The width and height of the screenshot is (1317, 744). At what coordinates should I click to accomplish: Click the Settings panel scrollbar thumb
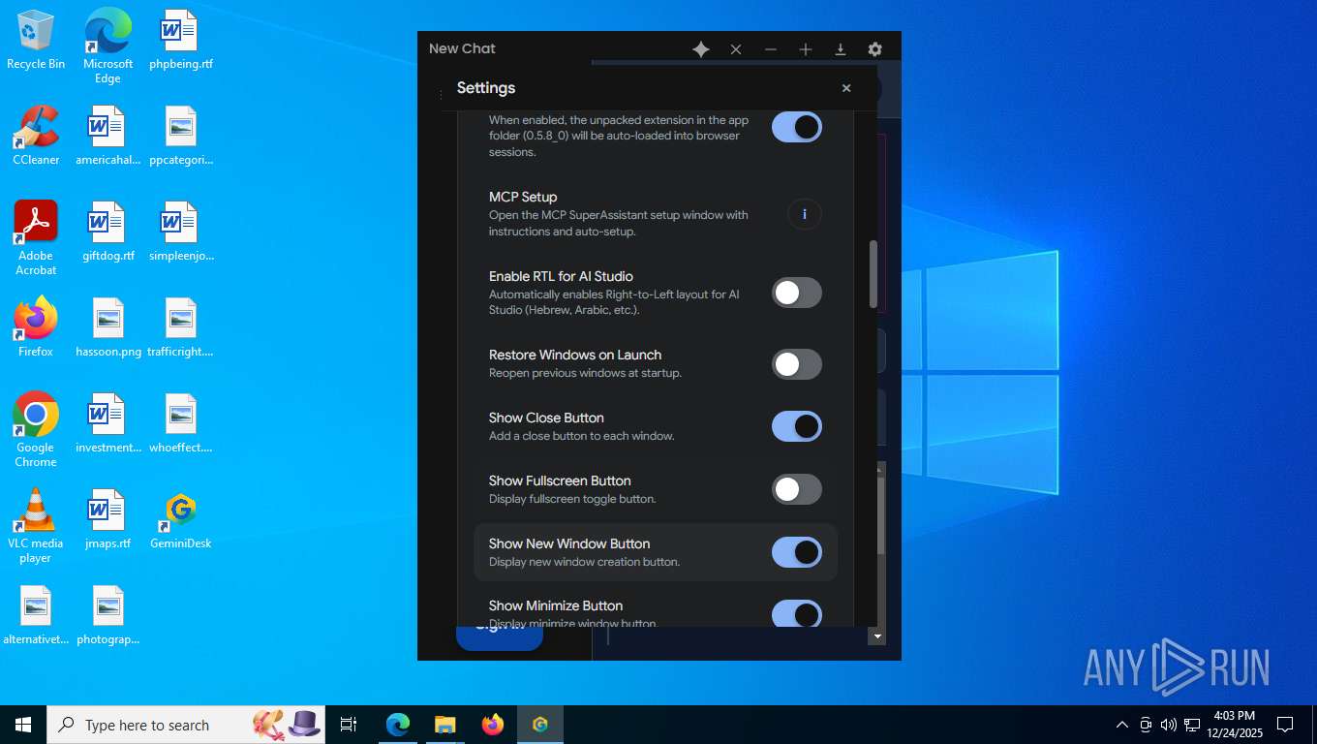(873, 274)
